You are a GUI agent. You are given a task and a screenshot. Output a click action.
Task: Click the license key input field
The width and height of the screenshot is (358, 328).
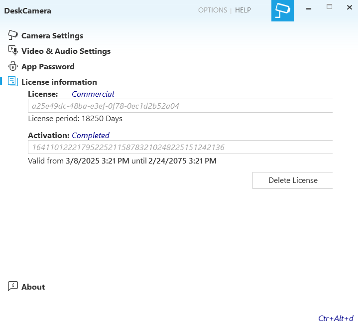(x=180, y=106)
